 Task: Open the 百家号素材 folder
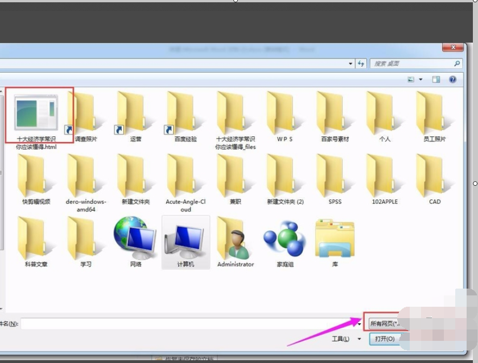pyautogui.click(x=335, y=117)
